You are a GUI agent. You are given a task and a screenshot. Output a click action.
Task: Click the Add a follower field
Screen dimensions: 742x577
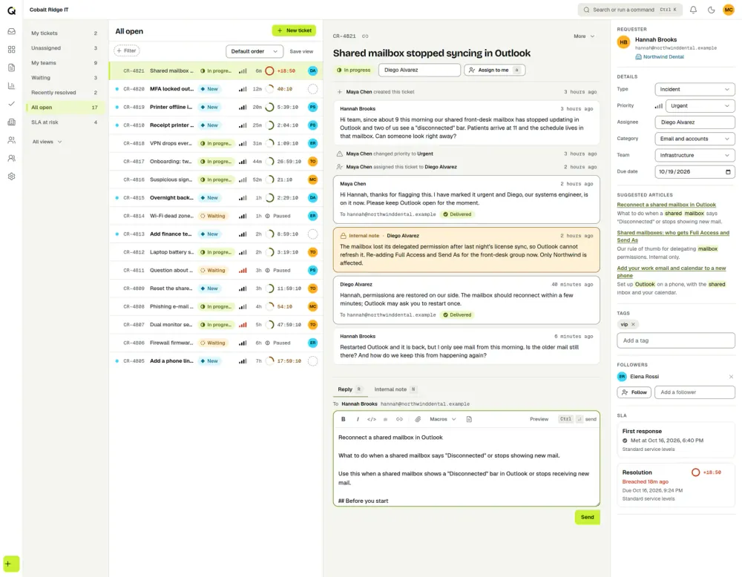(695, 392)
